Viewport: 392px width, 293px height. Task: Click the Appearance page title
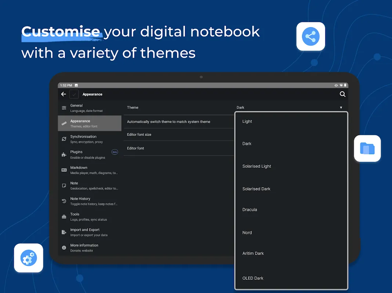92,94
